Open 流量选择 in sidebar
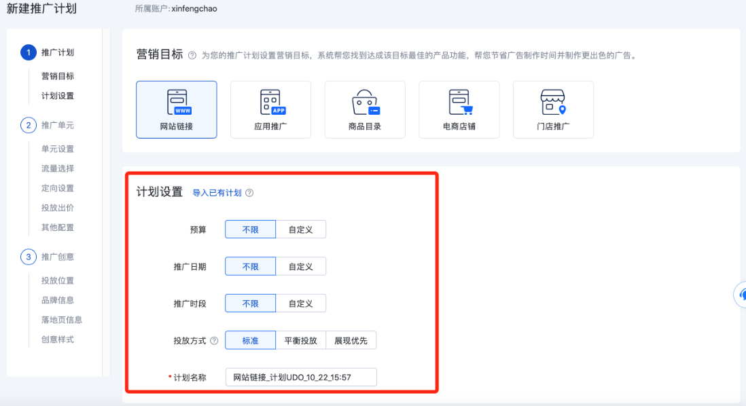The image size is (746, 406). coord(58,169)
